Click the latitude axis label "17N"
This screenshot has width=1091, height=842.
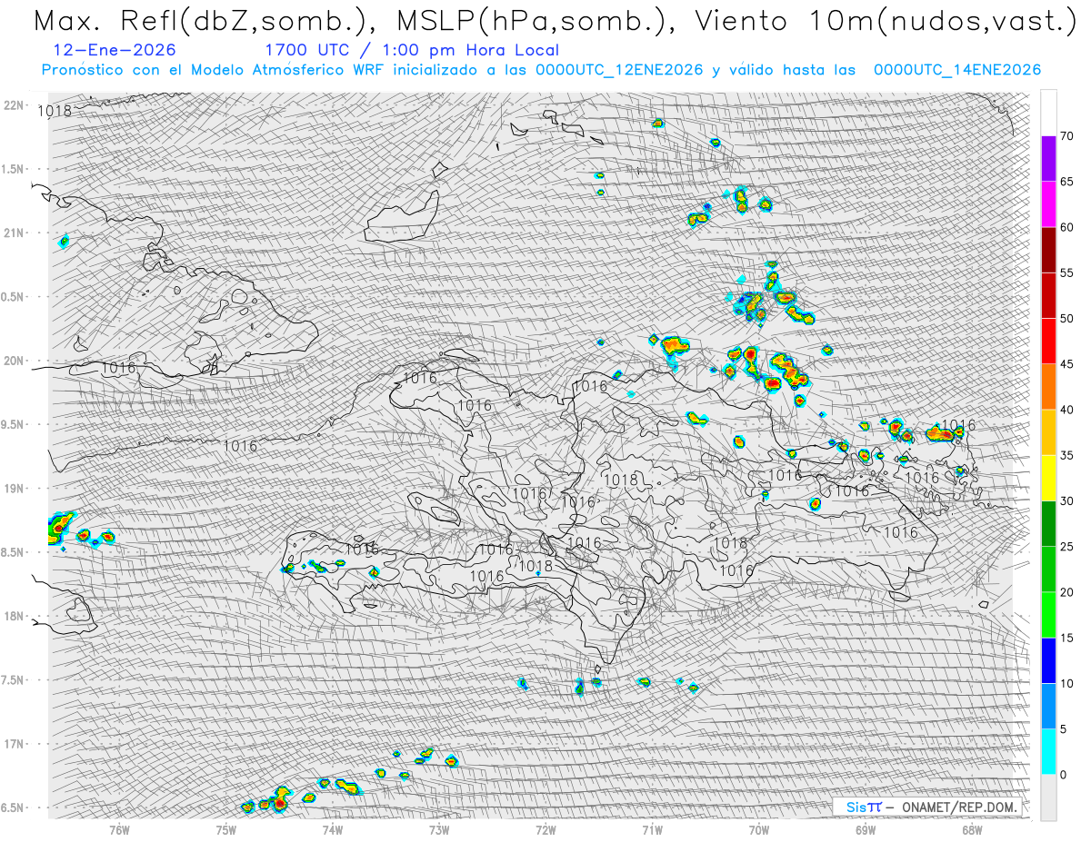14,744
